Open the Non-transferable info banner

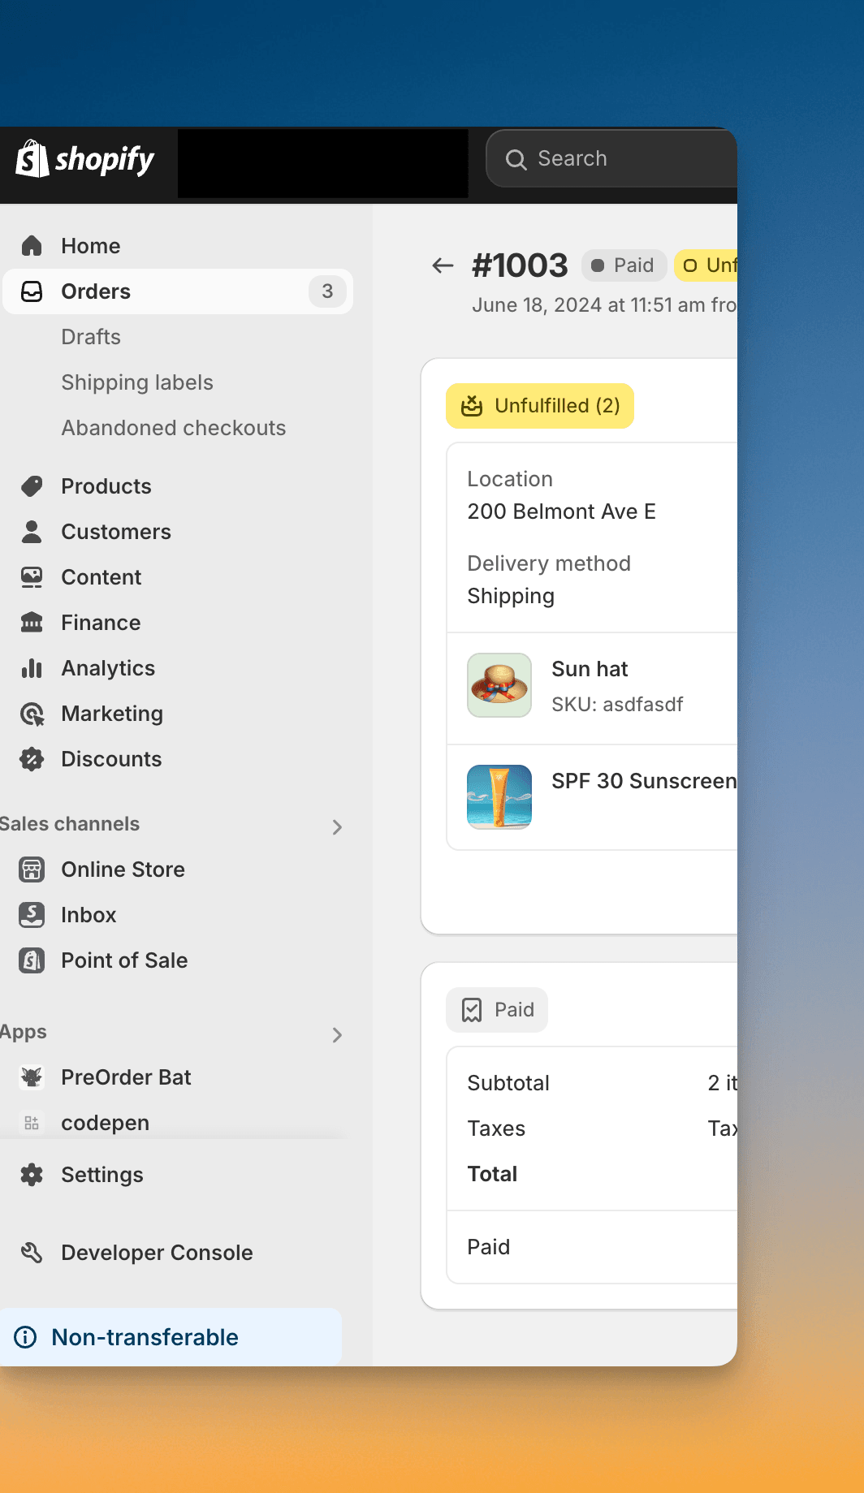pos(145,1337)
